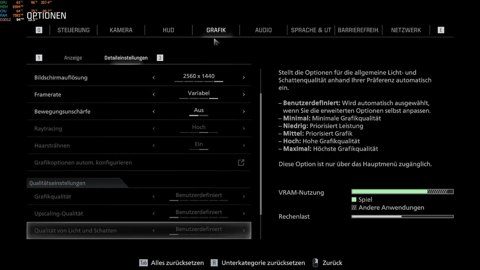
Task: Click the E key next-tab icon
Action: pos(441,30)
